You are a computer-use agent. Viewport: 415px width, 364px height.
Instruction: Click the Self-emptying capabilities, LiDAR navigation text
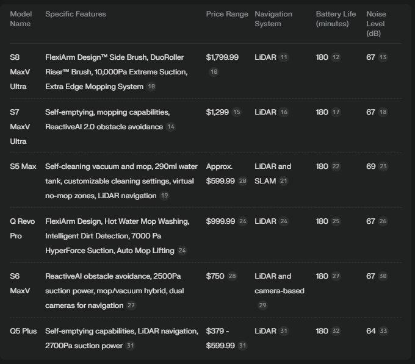(x=121, y=331)
